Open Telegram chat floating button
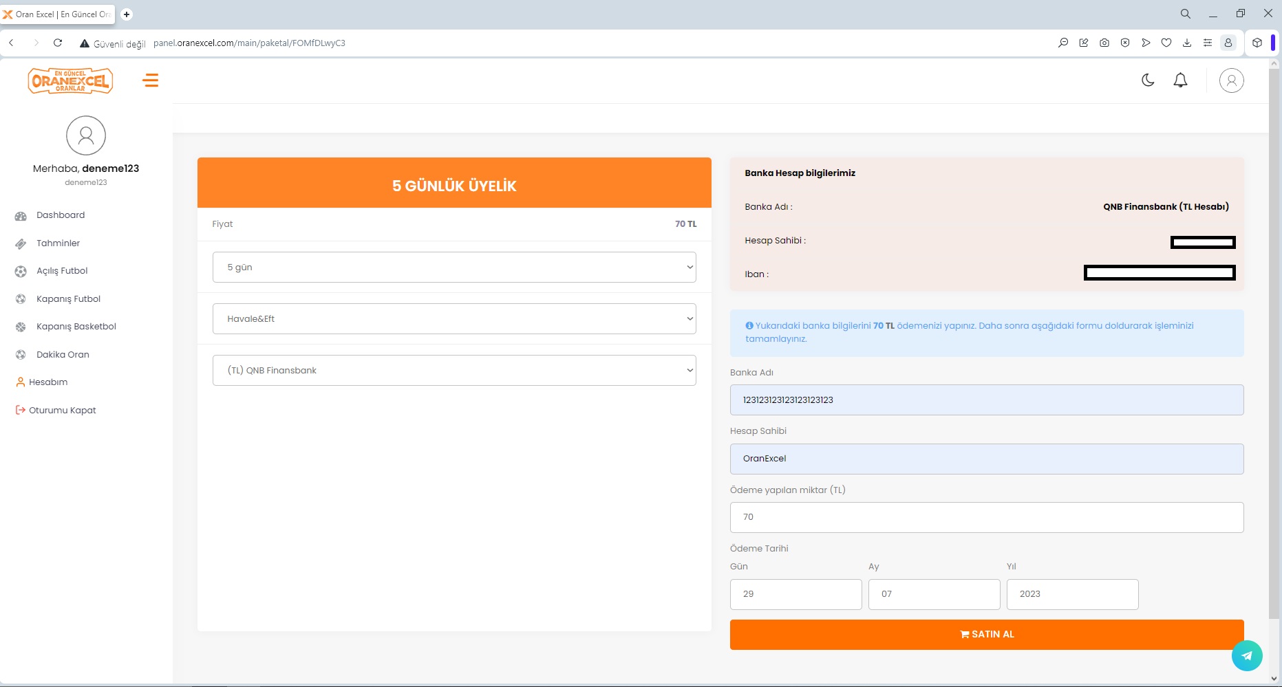Image resolution: width=1282 pixels, height=687 pixels. point(1246,655)
